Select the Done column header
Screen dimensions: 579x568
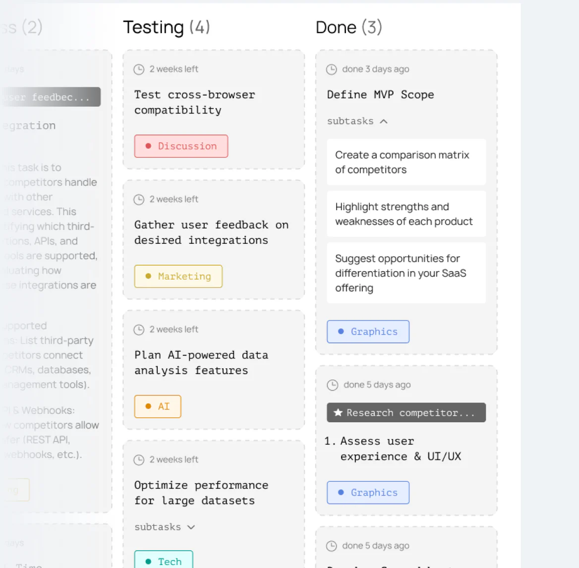(x=348, y=27)
